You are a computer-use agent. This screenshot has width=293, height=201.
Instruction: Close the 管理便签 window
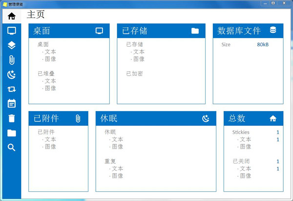point(284,3)
